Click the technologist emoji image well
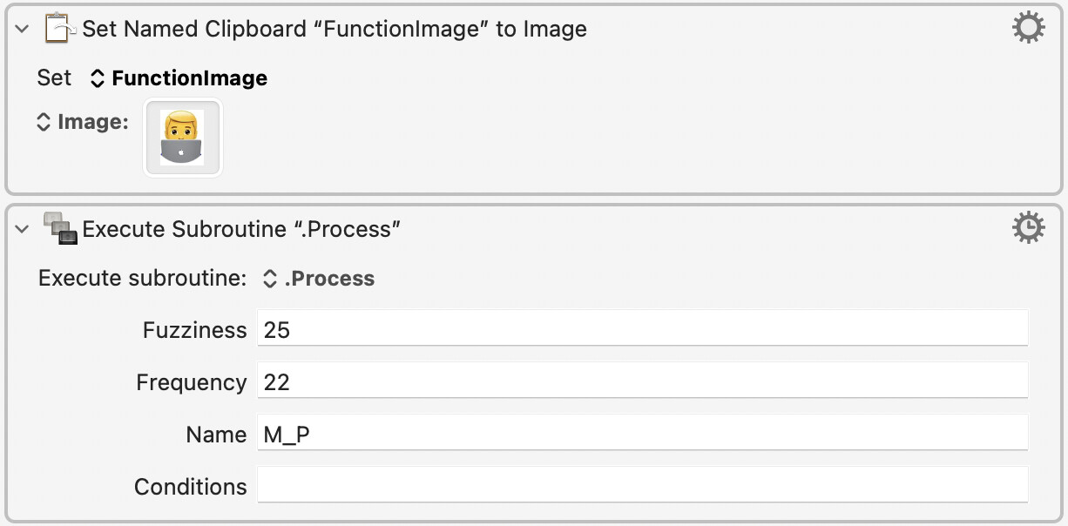This screenshot has height=526, width=1068. click(x=183, y=137)
